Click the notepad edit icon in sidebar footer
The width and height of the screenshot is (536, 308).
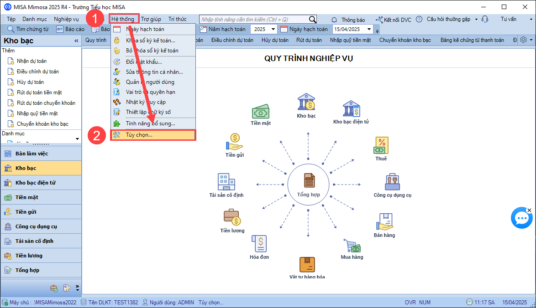[67, 288]
